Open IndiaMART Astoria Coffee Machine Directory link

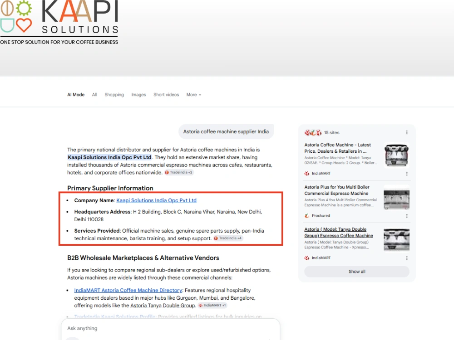pyautogui.click(x=128, y=290)
